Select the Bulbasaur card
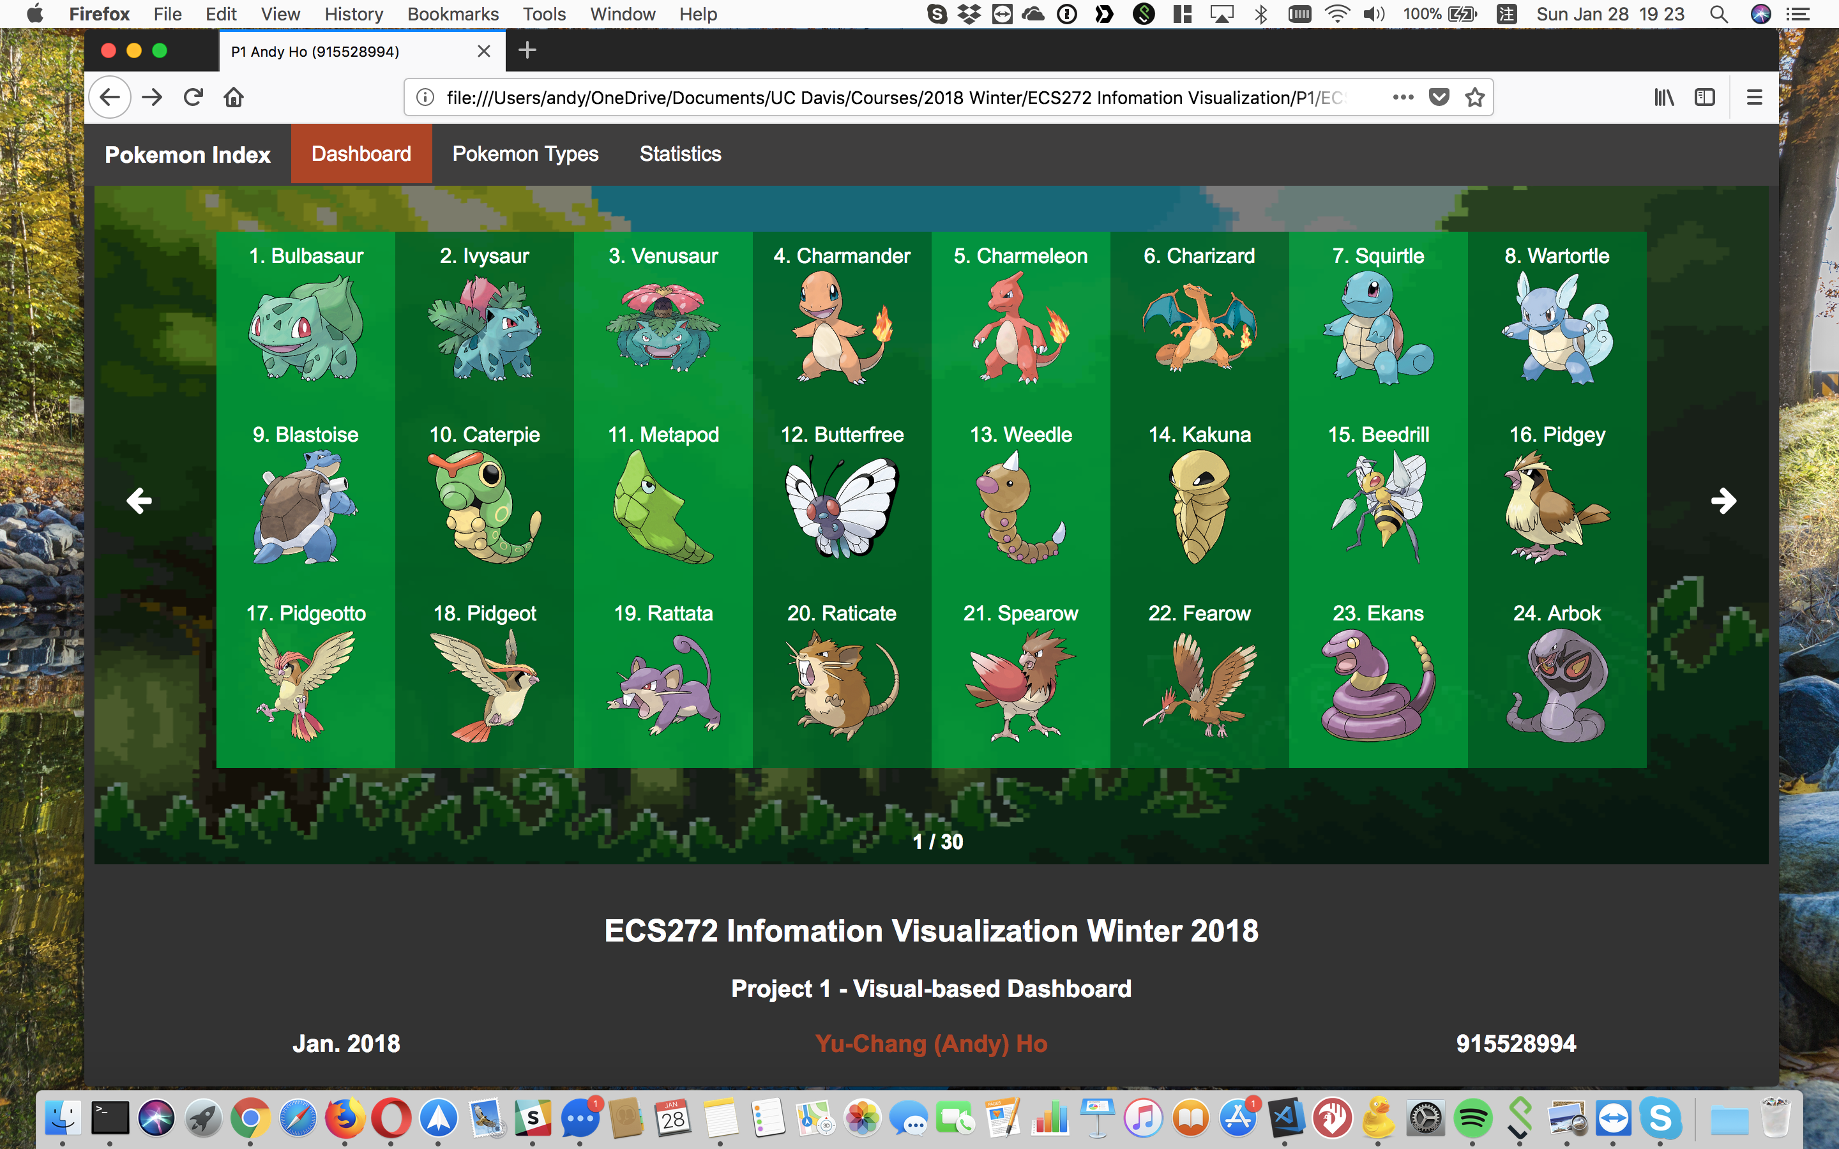 (x=305, y=320)
